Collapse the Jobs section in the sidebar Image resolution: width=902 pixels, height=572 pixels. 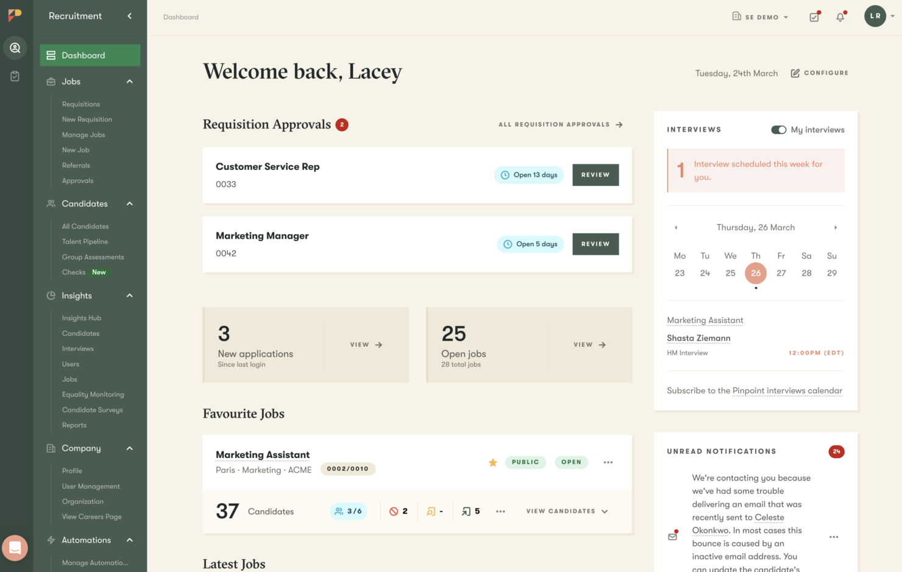(129, 81)
